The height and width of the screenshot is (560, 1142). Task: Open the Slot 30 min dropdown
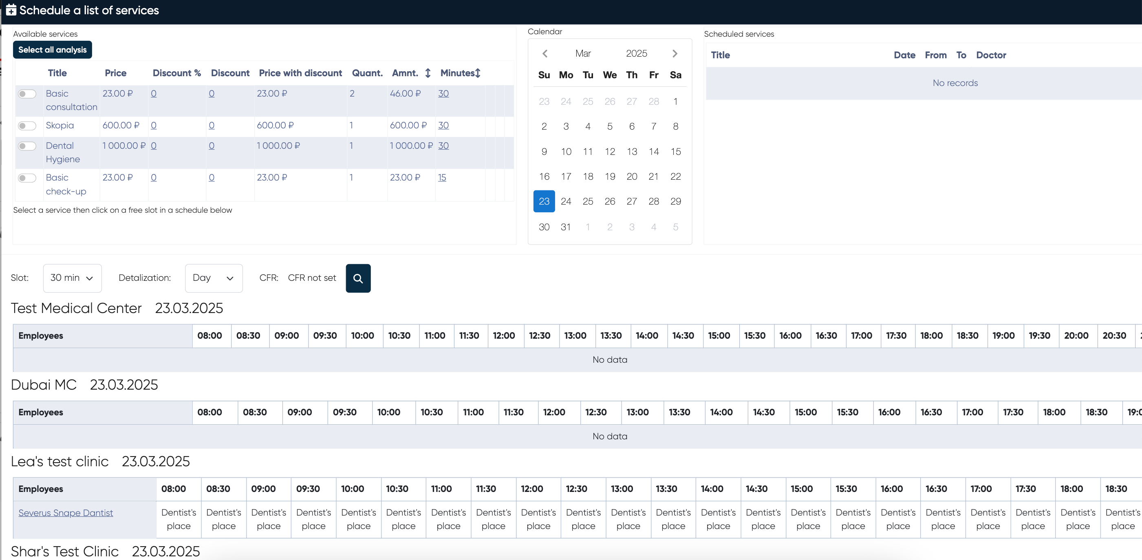point(72,278)
